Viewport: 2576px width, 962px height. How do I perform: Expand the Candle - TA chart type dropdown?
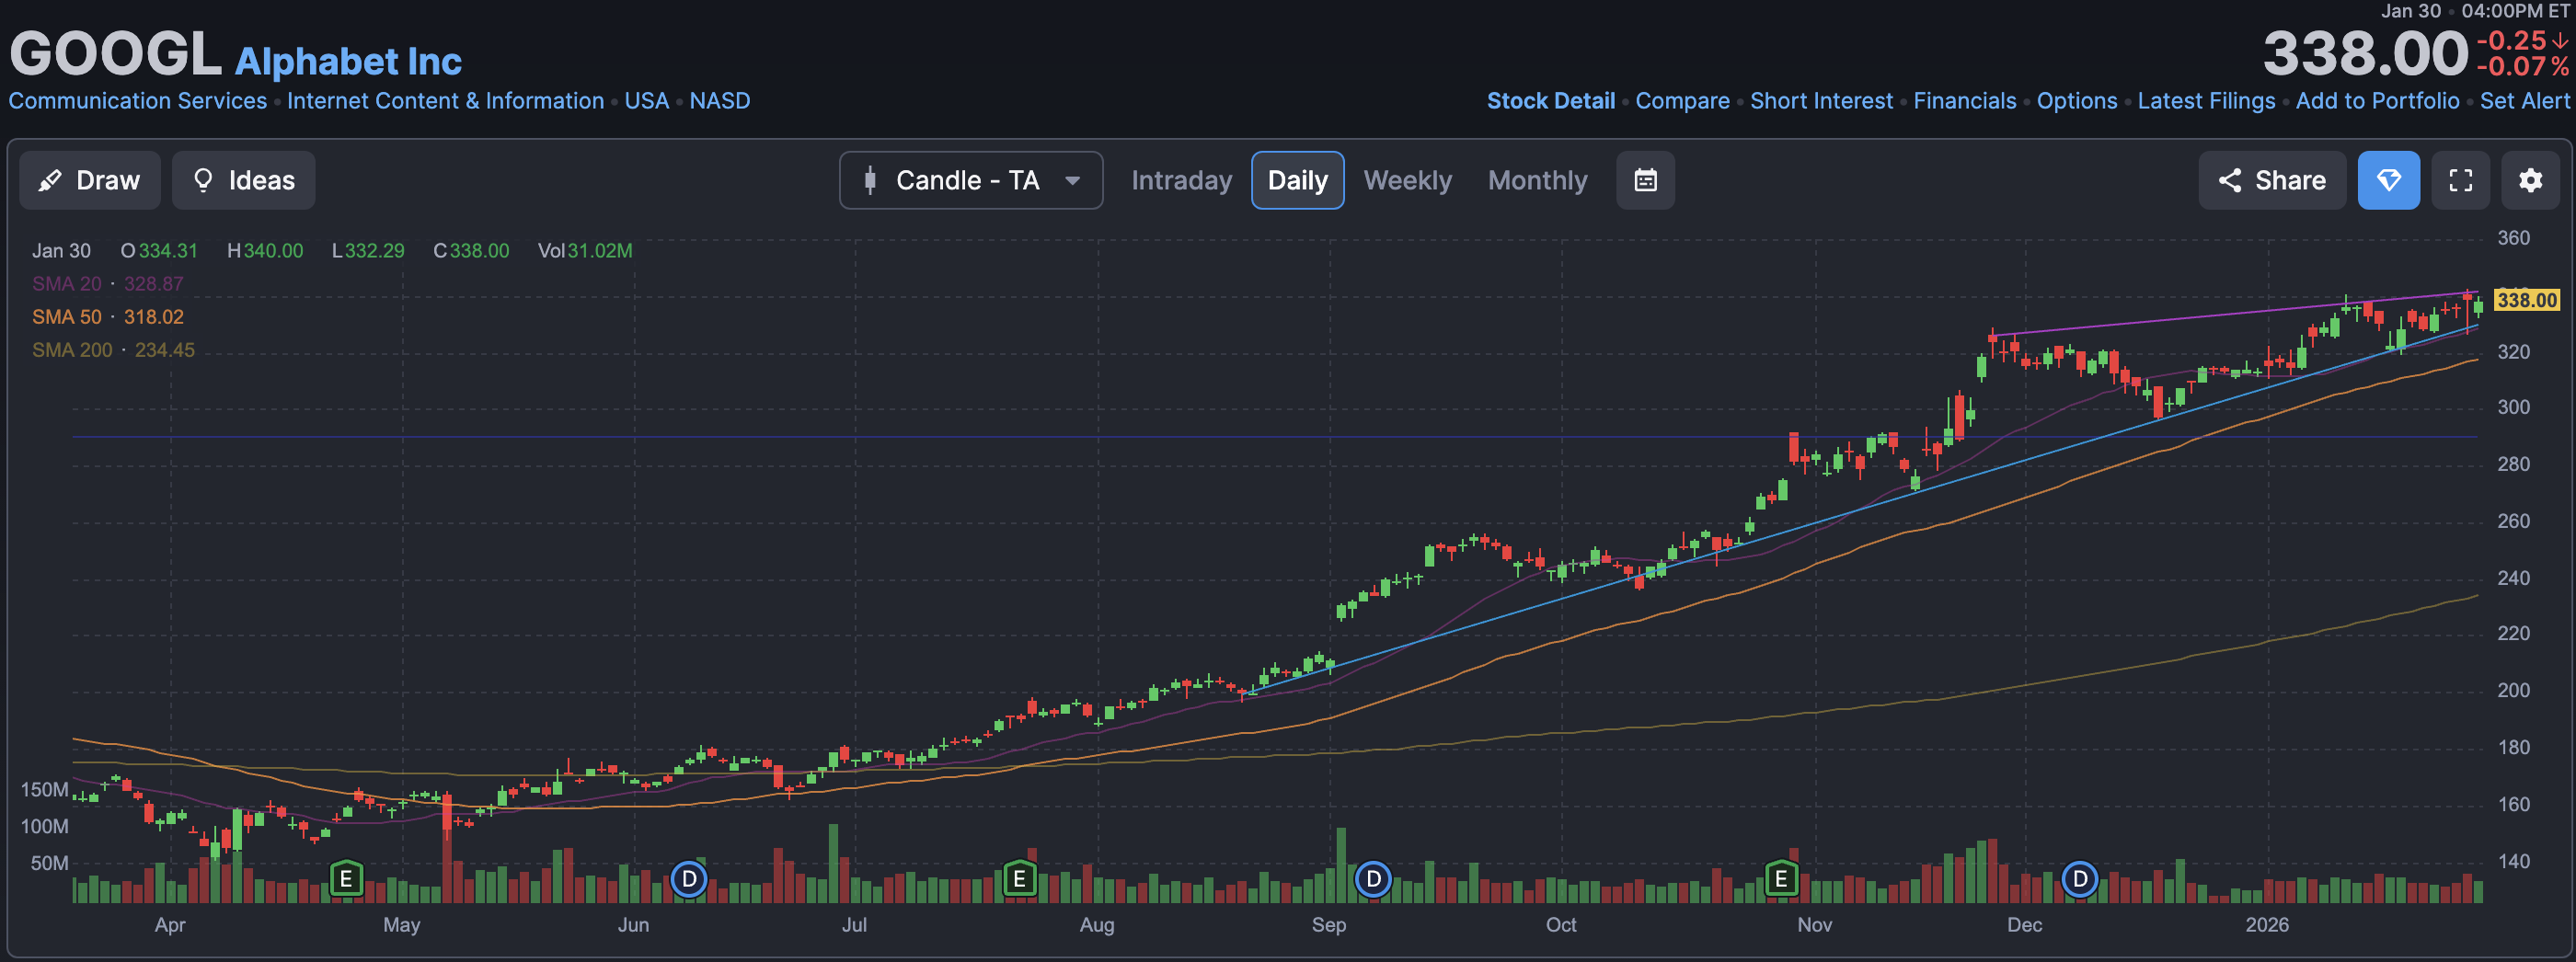tap(970, 180)
